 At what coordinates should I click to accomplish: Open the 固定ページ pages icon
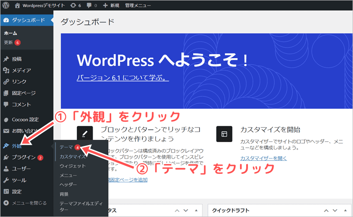tap(6, 93)
